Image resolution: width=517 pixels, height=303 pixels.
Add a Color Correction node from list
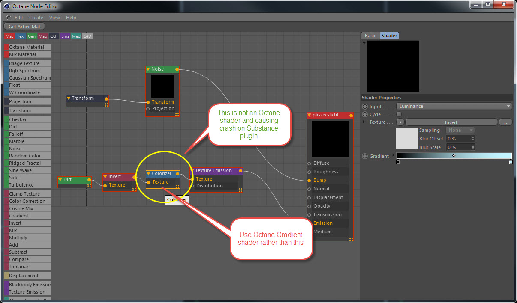[x=28, y=201]
